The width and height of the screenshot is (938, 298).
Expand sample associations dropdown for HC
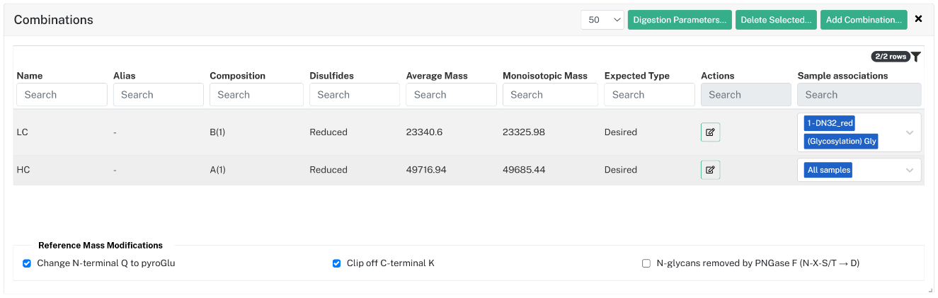click(910, 170)
